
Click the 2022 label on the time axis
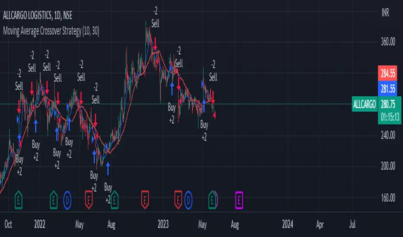pyautogui.click(x=40, y=225)
